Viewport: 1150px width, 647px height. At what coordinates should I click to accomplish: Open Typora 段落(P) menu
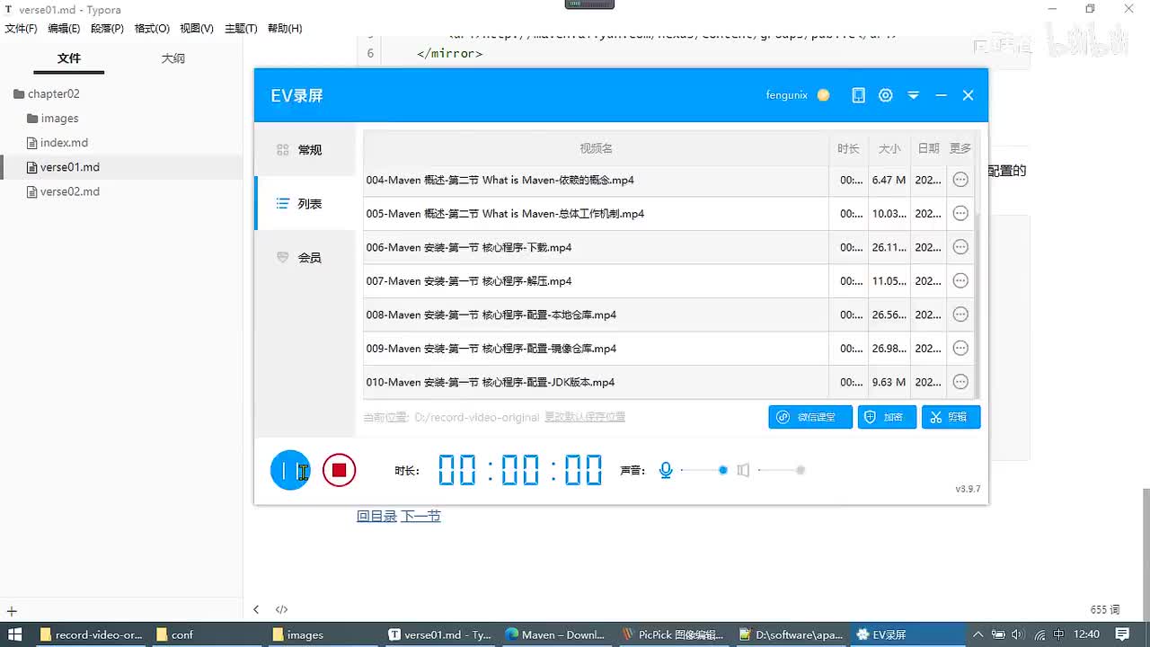coord(107,29)
